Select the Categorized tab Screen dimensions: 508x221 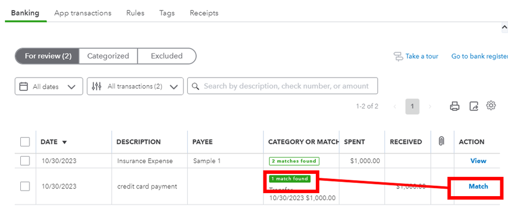108,56
